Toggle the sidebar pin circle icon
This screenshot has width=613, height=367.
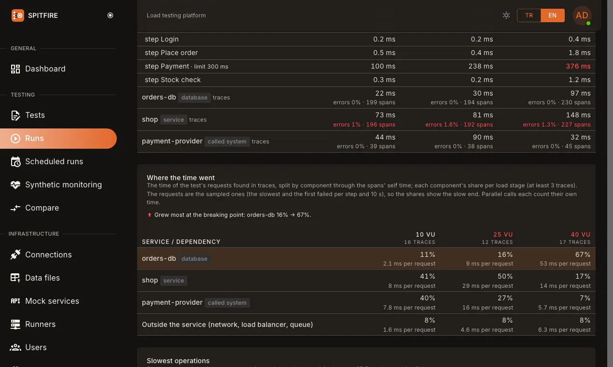click(110, 15)
